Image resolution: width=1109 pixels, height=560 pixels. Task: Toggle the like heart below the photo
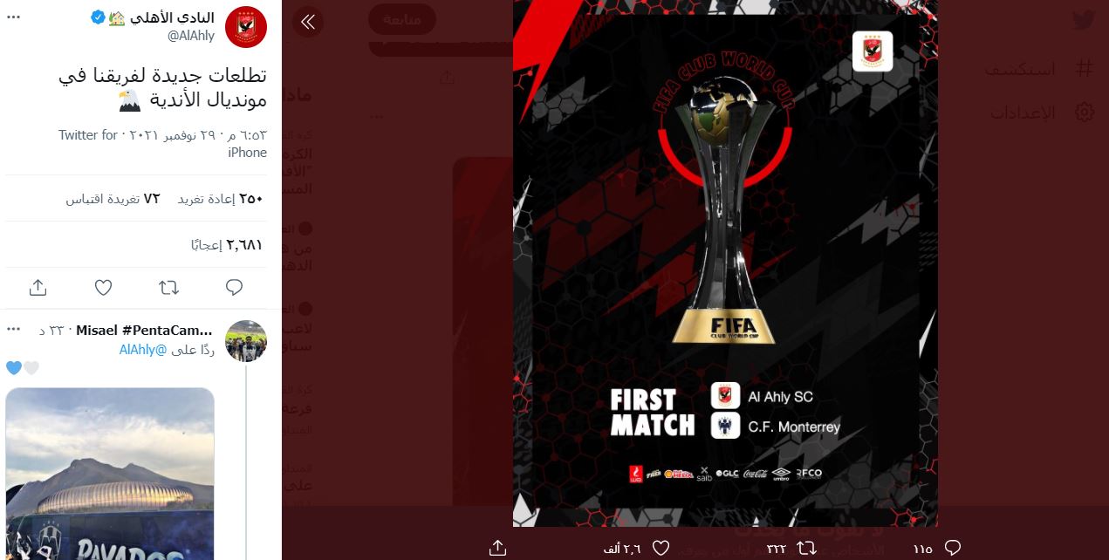[661, 548]
